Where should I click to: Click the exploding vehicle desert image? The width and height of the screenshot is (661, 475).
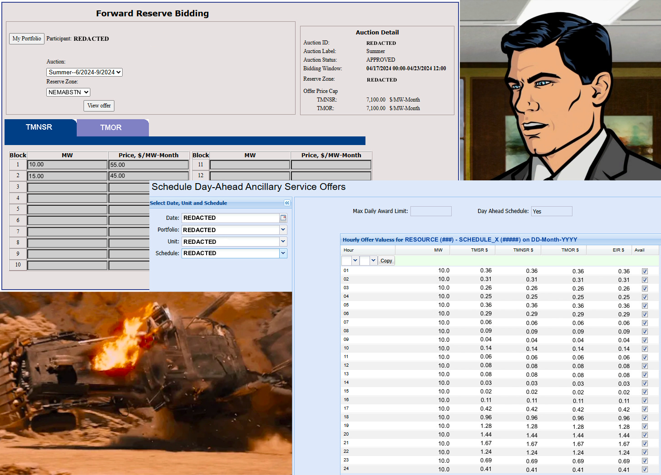tap(146, 383)
